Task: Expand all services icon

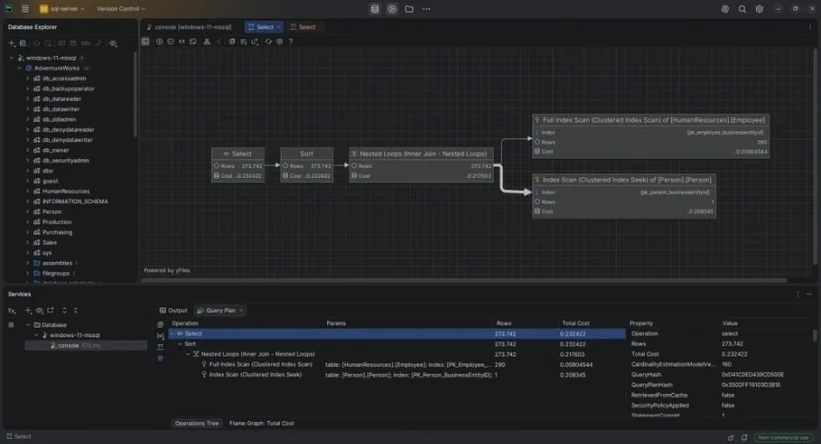Action: coord(64,311)
